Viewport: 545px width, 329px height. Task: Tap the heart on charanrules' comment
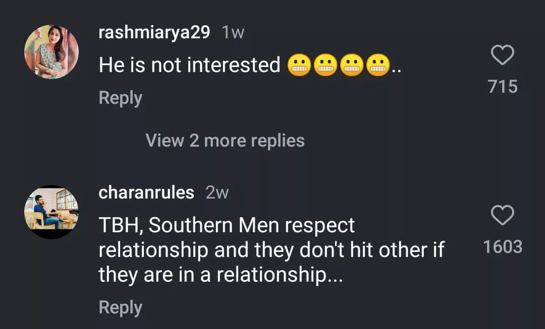coord(502,216)
